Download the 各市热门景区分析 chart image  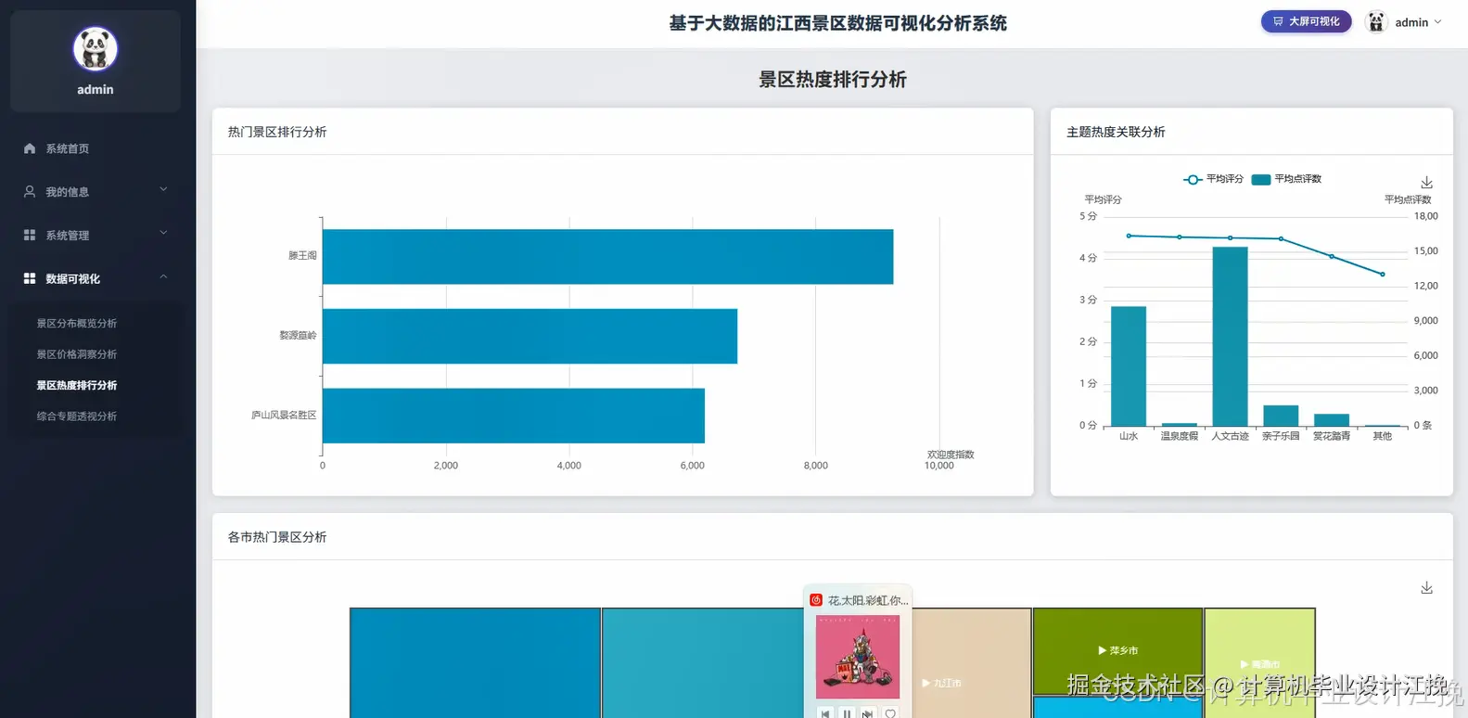[x=1427, y=588]
